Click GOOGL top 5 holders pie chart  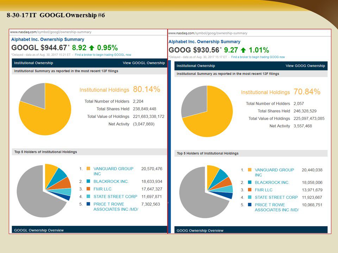coord(44,190)
